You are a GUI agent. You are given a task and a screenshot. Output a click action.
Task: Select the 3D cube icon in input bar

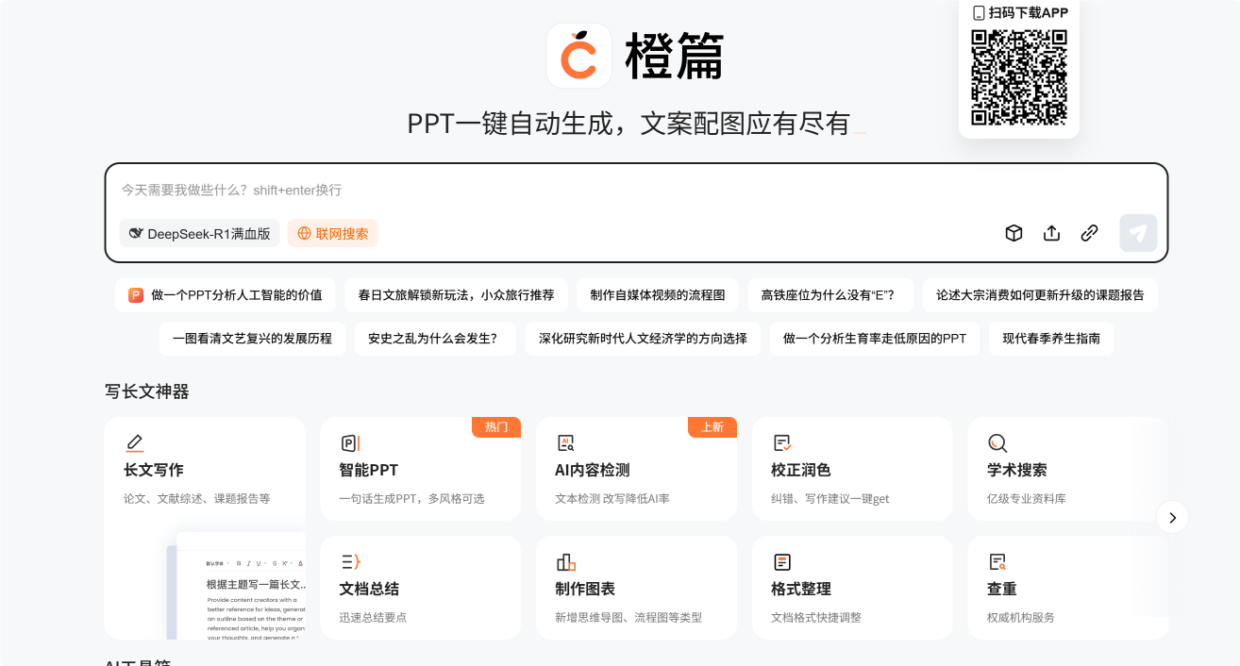point(1014,233)
